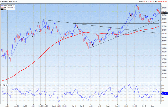
Task: Click the current price tag 23801,78
Action: click(x=165, y=13)
